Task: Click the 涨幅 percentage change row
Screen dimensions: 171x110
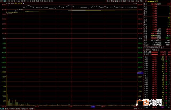Action: coord(150,34)
